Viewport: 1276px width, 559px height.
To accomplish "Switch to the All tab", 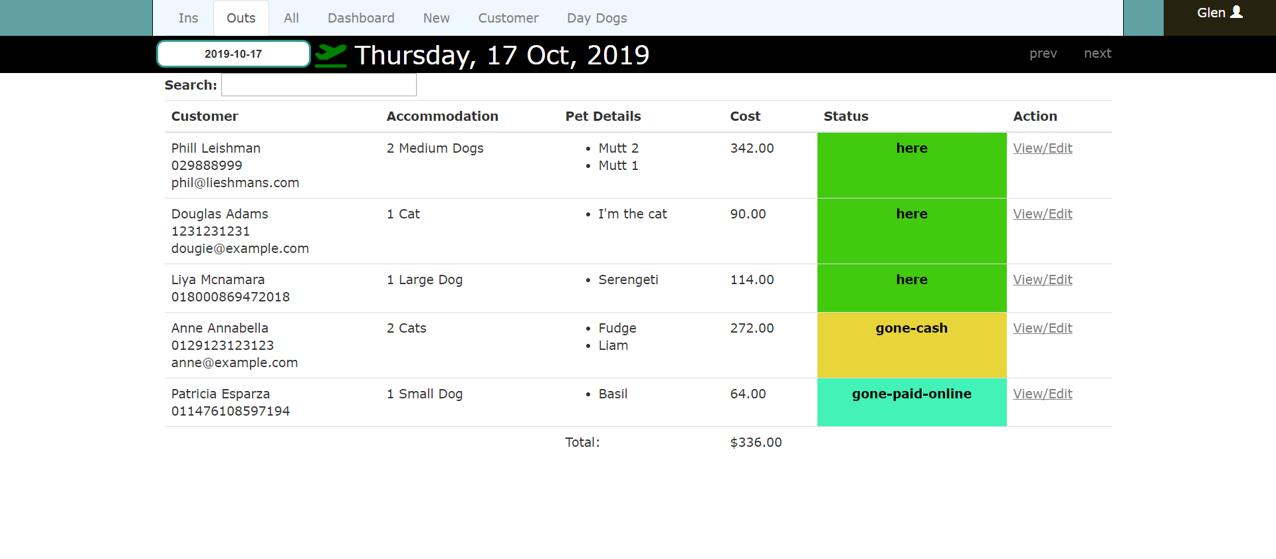I will coord(291,19).
